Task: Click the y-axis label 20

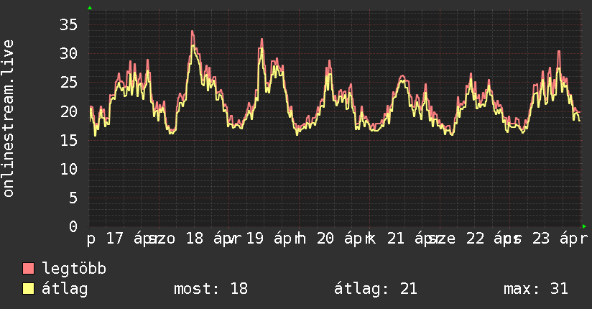Action: tap(68, 111)
